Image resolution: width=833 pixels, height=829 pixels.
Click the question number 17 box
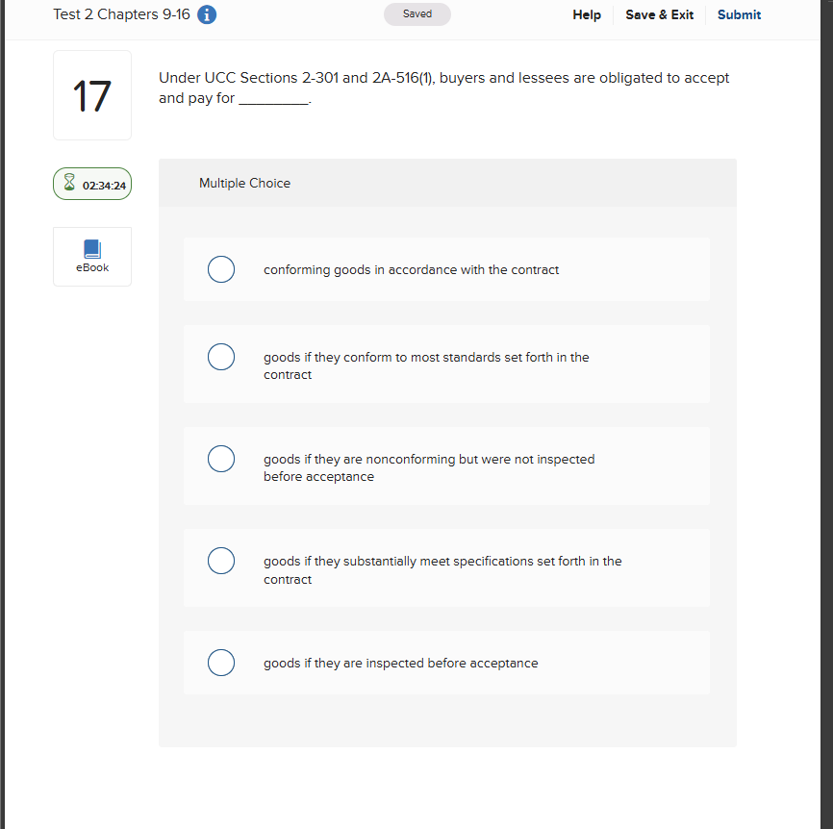pos(91,94)
